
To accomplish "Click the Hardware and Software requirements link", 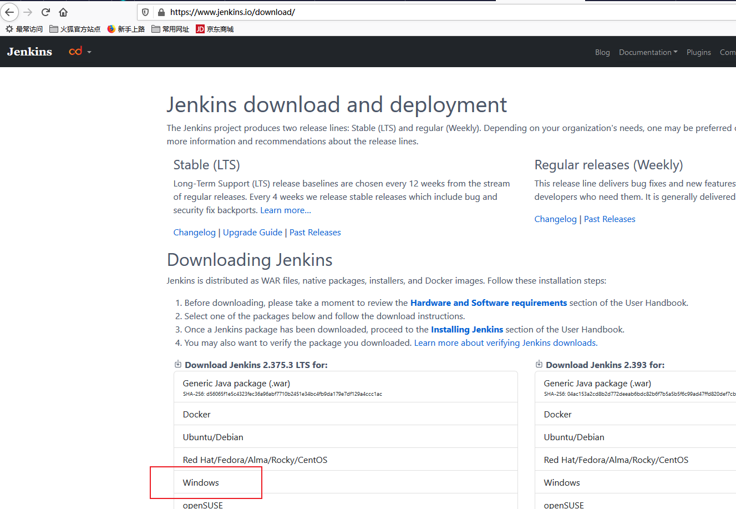I will click(489, 303).
